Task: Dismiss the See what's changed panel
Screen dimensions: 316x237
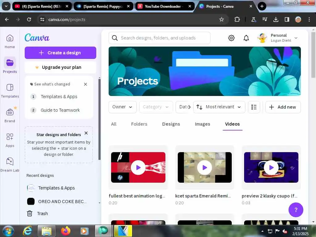Action: (x=85, y=84)
